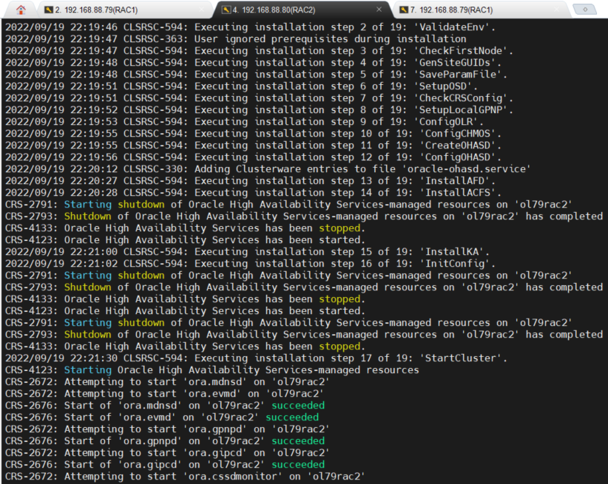
Task: Click the 'InitConfig' step 16 line
Action: pyautogui.click(x=251, y=264)
